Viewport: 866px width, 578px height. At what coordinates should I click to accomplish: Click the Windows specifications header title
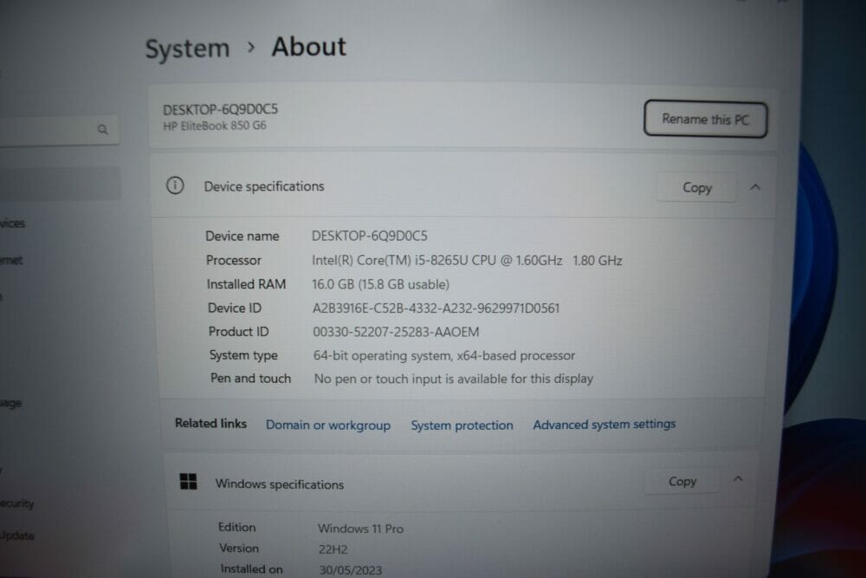[x=280, y=484]
